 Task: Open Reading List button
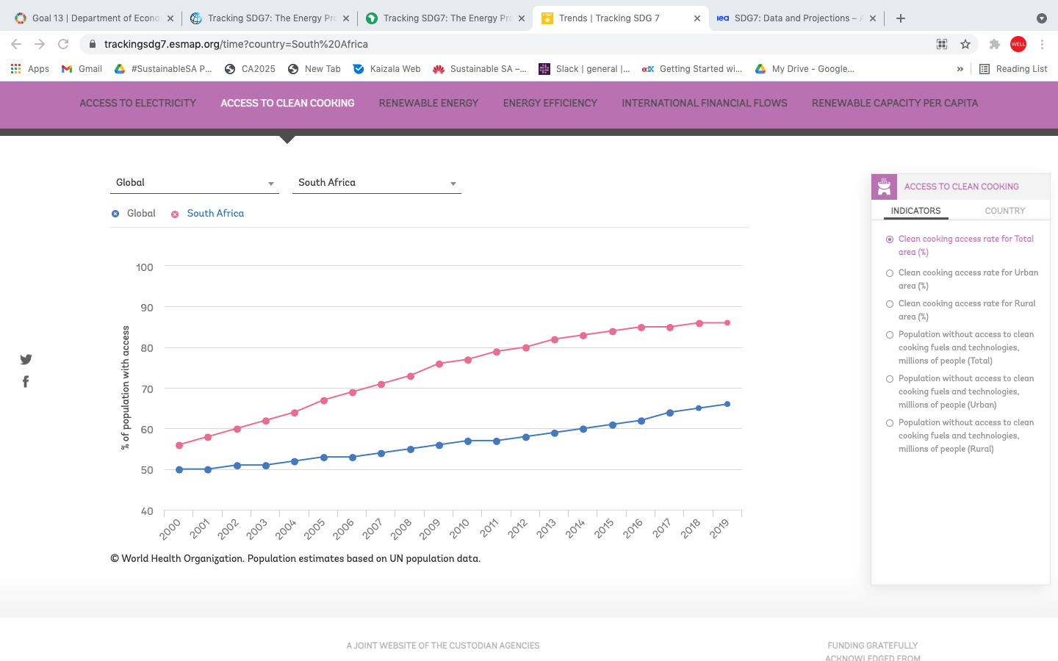(1013, 69)
